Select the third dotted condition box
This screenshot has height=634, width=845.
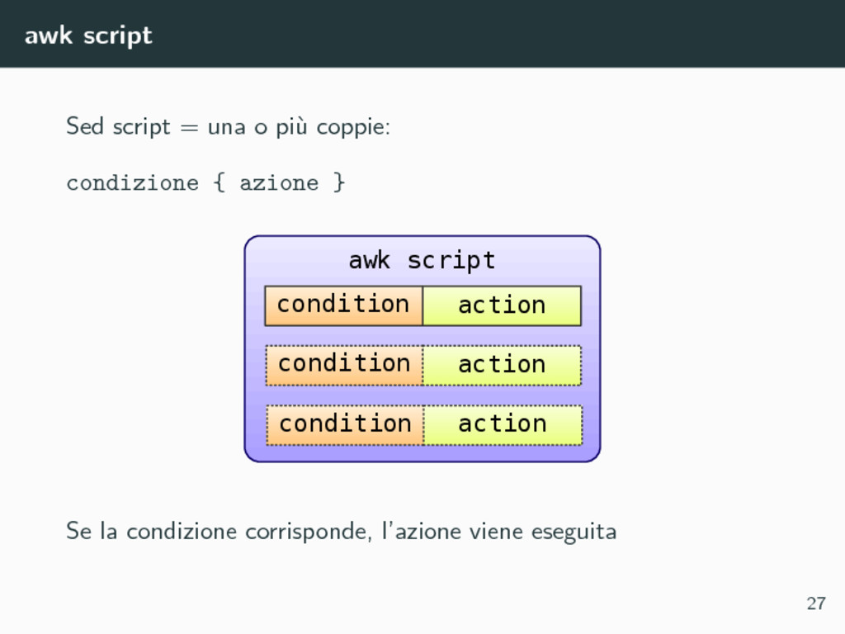tap(345, 425)
